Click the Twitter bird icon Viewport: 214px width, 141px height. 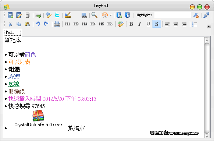pos(57,15)
